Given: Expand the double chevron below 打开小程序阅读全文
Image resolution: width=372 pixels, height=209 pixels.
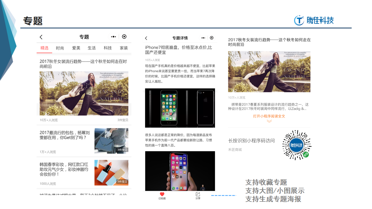Looking at the screenshot, I should coord(269,121).
